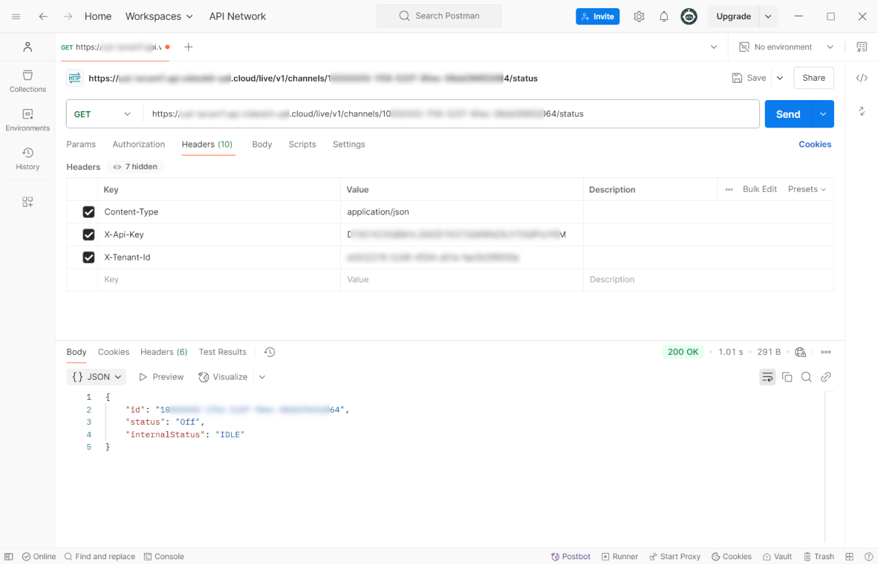Image resolution: width=878 pixels, height=564 pixels.
Task: Switch to the Params tab
Action: point(81,145)
